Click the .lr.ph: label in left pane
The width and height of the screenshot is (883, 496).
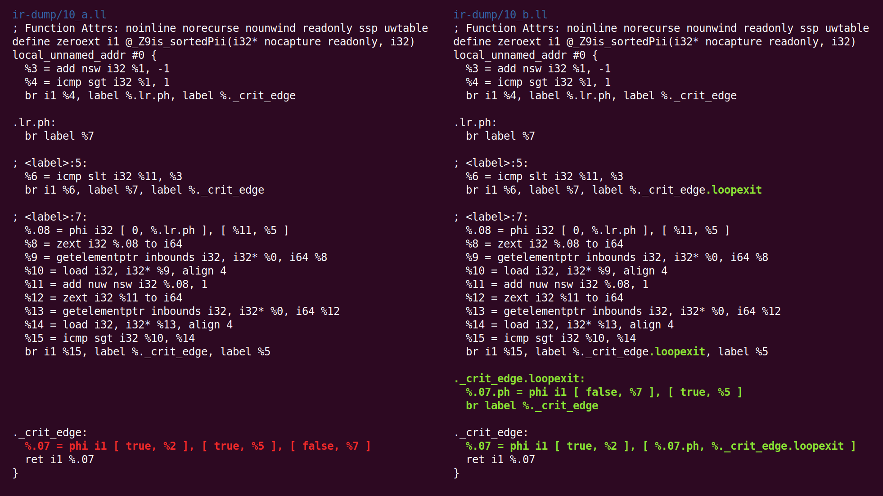point(34,123)
